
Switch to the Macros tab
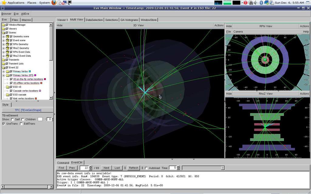coord(26,20)
